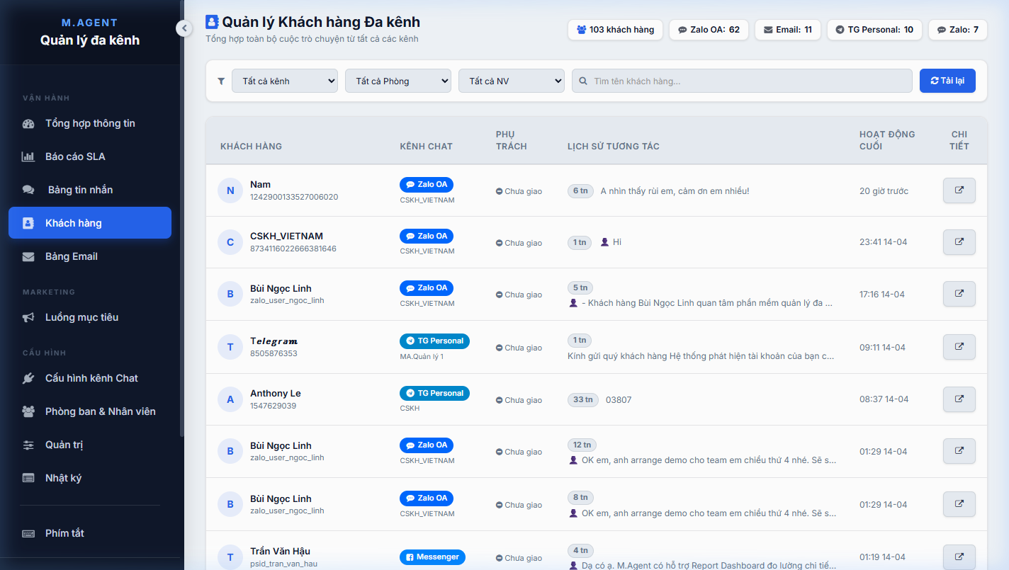Click the KÊNH CHAT column header
1009x570 pixels.
click(426, 147)
